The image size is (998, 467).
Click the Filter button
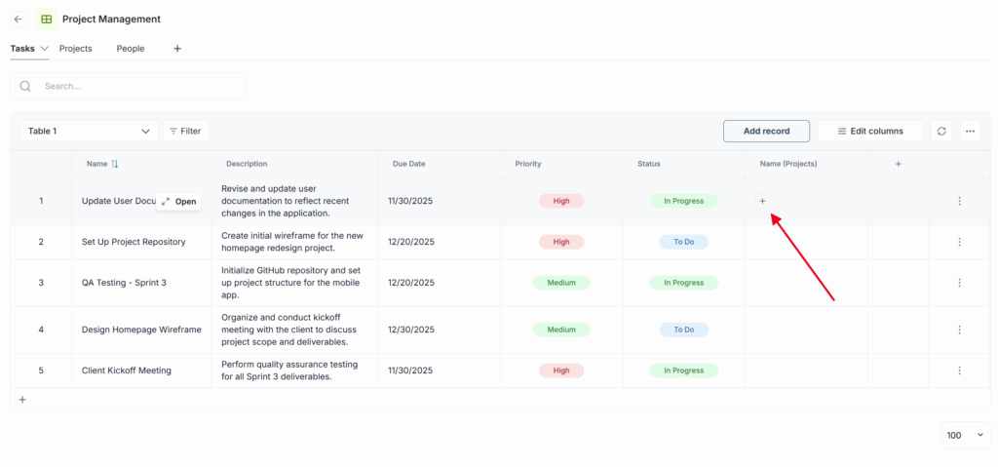[185, 131]
